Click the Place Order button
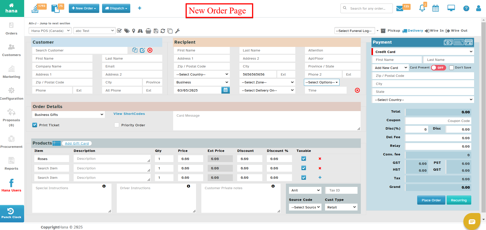The height and width of the screenshot is (230, 486). 431,200
